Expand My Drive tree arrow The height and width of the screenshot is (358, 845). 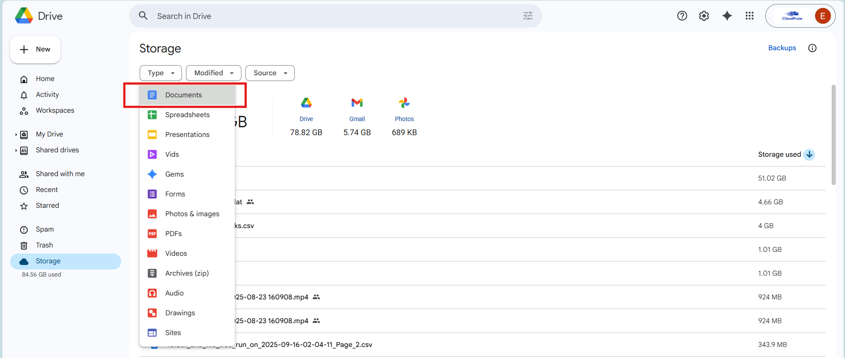pos(16,134)
